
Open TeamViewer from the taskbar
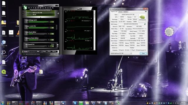(75, 103)
